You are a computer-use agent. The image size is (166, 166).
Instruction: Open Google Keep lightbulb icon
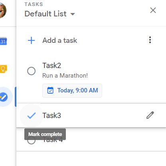pos(3,69)
